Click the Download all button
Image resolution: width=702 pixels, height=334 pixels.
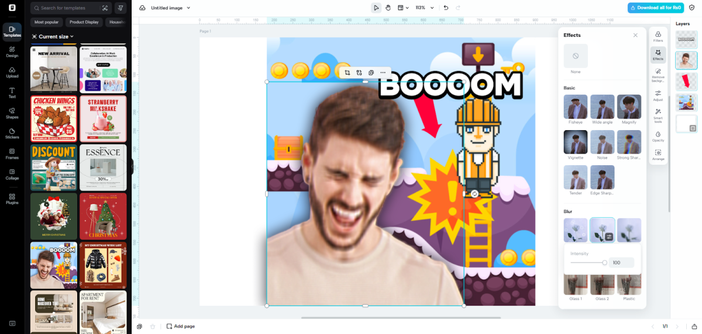tap(655, 8)
